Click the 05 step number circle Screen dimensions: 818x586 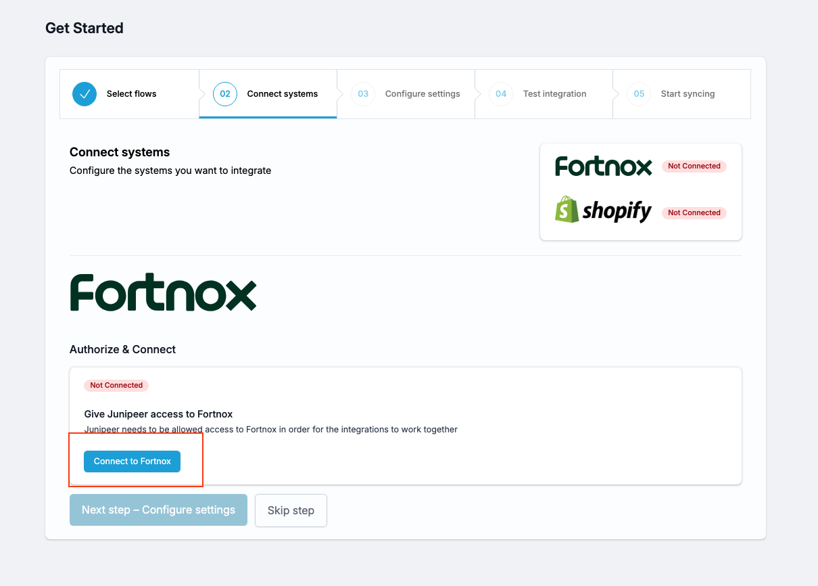(639, 94)
